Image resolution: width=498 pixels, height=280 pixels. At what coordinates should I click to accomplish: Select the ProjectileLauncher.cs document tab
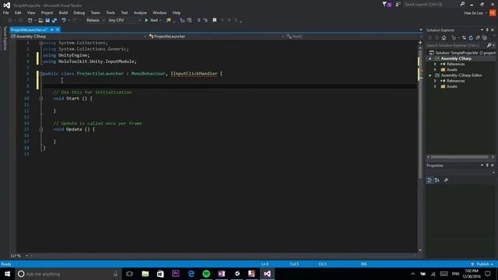coord(29,30)
